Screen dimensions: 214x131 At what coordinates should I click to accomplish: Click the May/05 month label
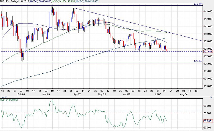102,94
